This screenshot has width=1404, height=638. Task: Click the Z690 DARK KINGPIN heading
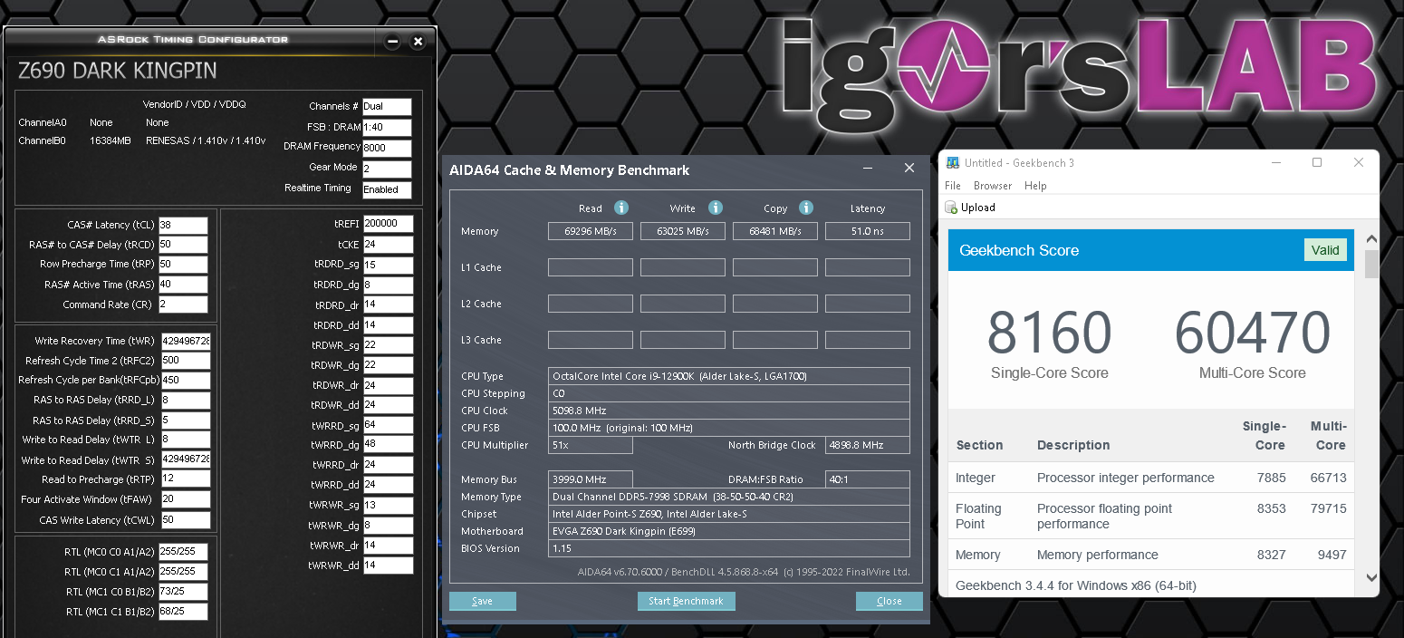(x=118, y=71)
